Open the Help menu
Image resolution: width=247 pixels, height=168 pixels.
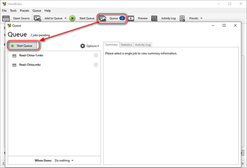click(48, 11)
